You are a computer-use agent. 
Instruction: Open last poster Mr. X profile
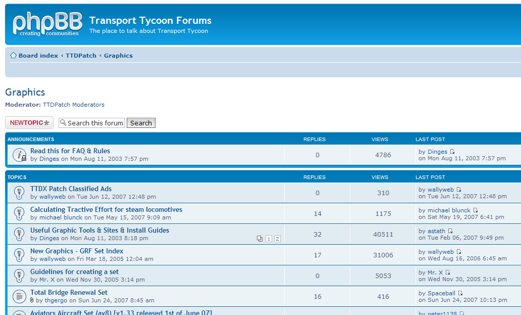[x=435, y=273]
